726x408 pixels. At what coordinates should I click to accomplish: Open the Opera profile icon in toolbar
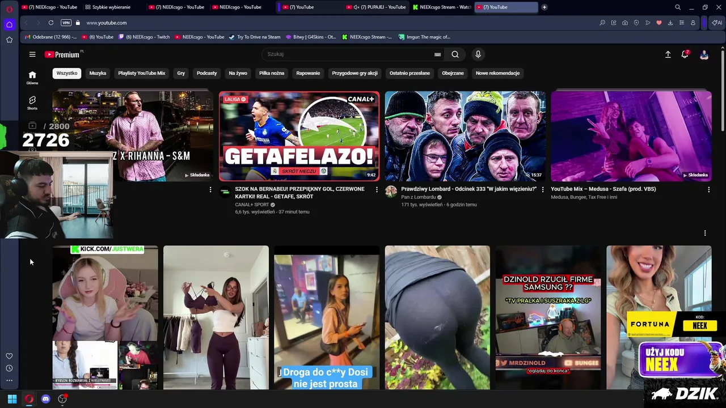(693, 23)
